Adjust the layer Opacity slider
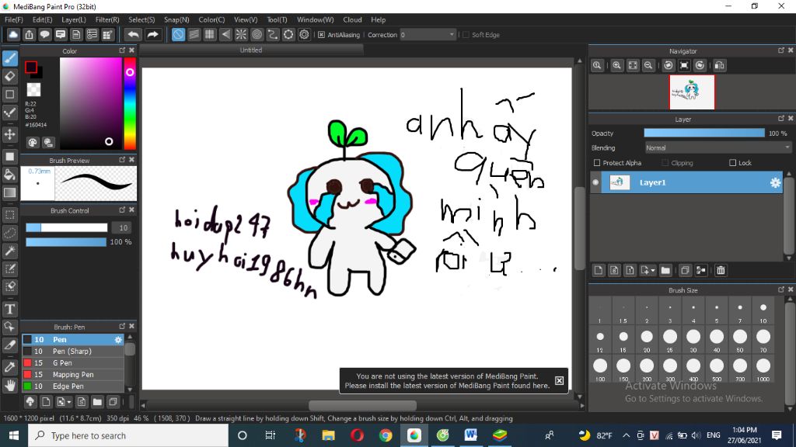This screenshot has height=447, width=796. 704,133
